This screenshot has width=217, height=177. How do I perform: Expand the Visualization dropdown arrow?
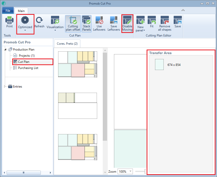(55, 30)
